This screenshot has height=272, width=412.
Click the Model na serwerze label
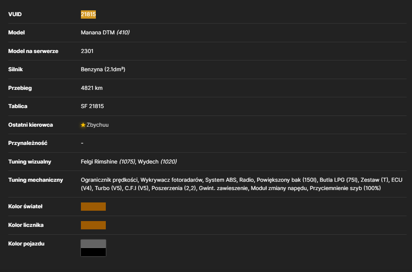point(33,51)
